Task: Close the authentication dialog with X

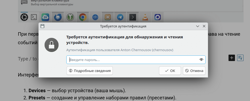Action: pyautogui.click(x=204, y=26)
